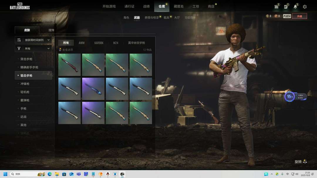Click the rotate (旋转) mouse icon
This screenshot has height=178, width=317.
[x=305, y=162]
